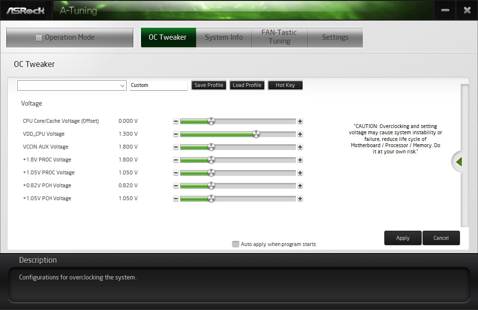Decrease +1.05V PROC Voltage with minus icon

pyautogui.click(x=175, y=172)
